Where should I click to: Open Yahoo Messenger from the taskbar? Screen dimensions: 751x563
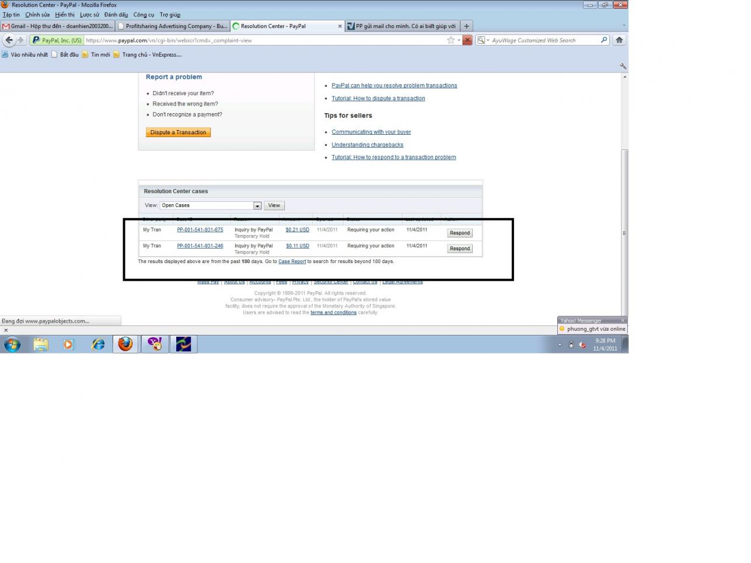click(x=155, y=344)
